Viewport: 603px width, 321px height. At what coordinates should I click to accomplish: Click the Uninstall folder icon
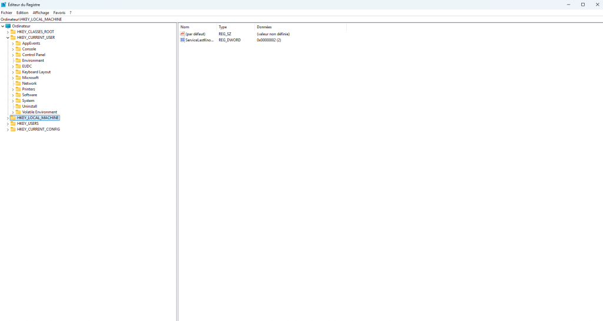[x=18, y=107]
